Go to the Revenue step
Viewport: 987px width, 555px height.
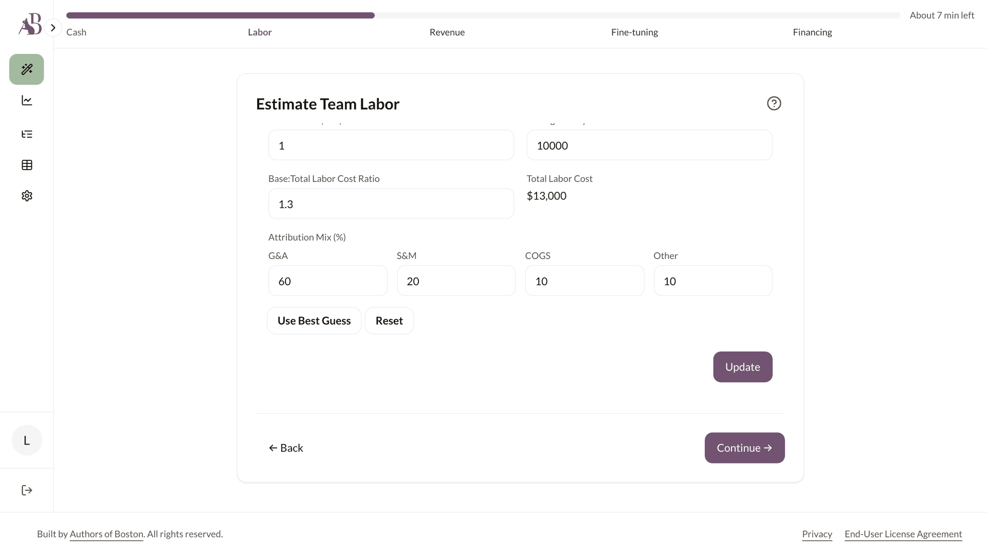tap(447, 32)
